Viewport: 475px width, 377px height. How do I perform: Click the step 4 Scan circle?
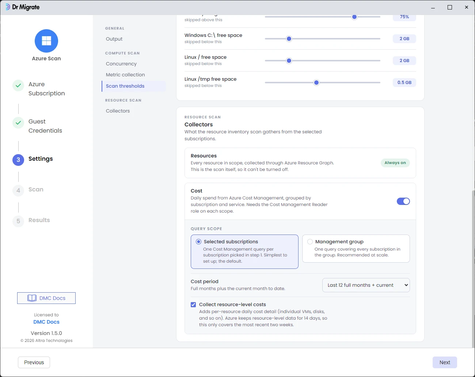(18, 191)
